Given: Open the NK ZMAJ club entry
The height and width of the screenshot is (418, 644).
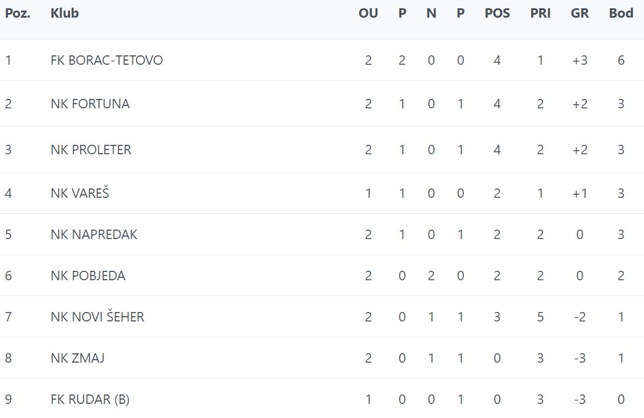Looking at the screenshot, I should click(x=78, y=358).
